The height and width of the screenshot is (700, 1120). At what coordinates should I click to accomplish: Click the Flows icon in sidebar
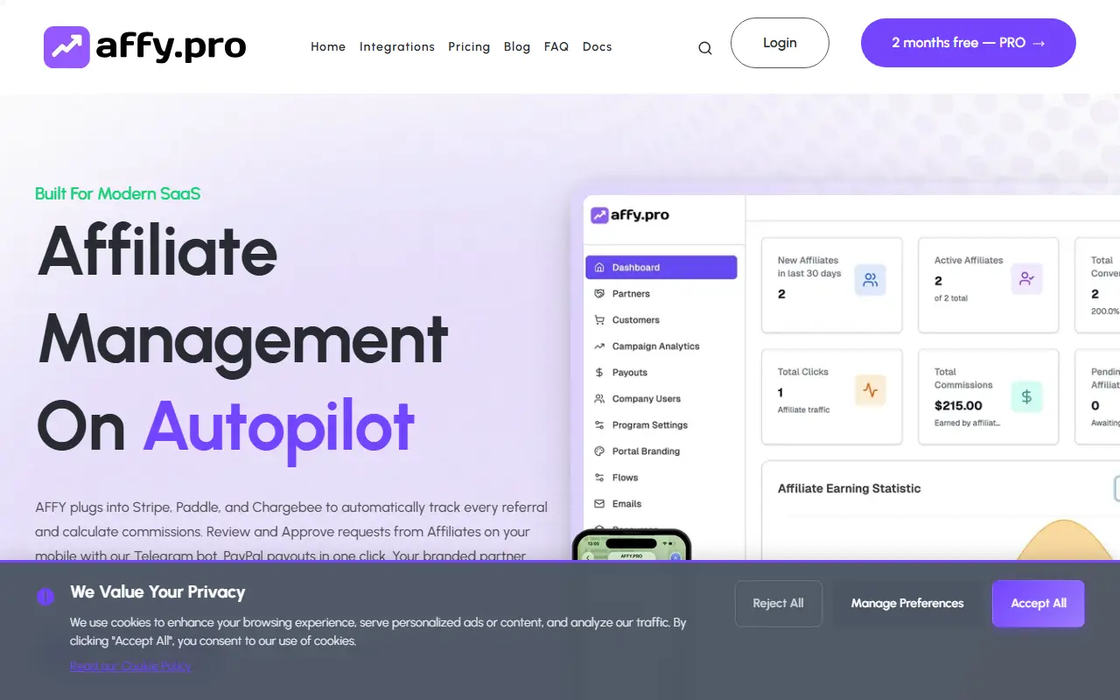click(599, 478)
